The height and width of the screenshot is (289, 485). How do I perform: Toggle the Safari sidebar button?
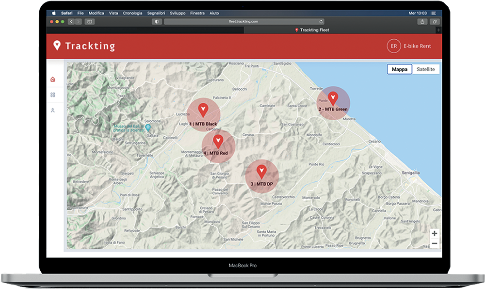(x=90, y=22)
